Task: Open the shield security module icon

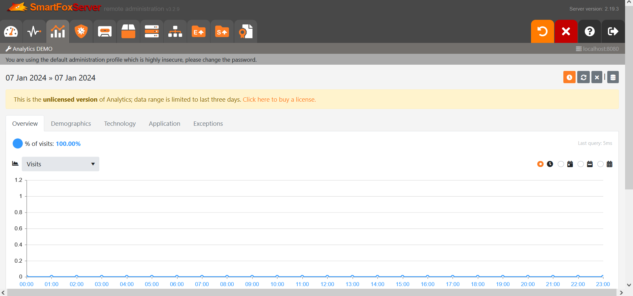Action: [81, 32]
